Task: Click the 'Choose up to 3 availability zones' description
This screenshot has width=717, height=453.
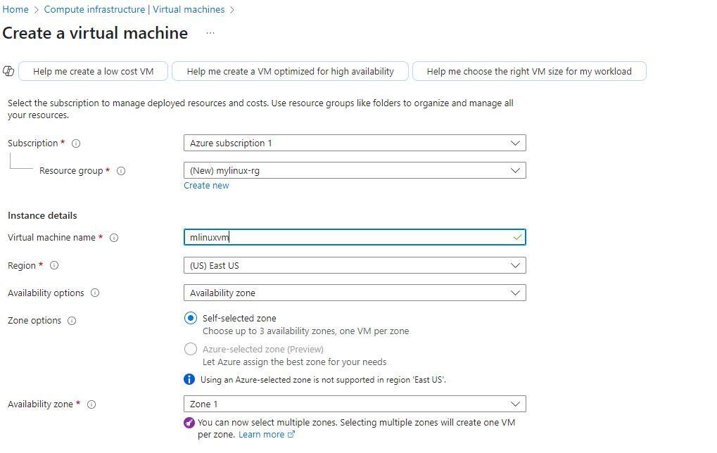Action: pos(306,331)
